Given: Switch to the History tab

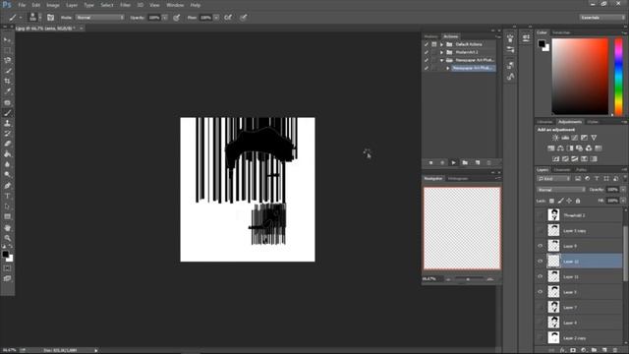Looking at the screenshot, I should 431,36.
